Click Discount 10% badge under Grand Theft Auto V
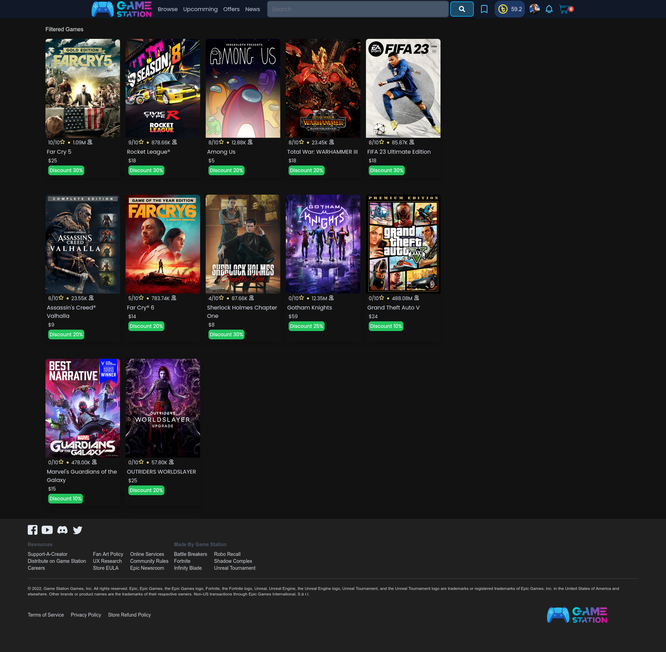This screenshot has height=652, width=666. pos(386,326)
